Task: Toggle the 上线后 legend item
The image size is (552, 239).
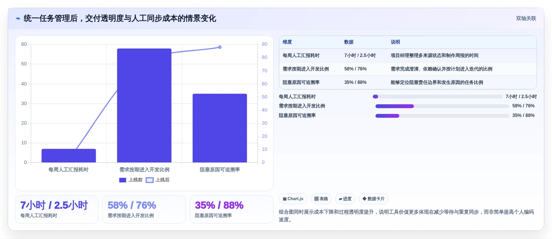Action: (158, 180)
